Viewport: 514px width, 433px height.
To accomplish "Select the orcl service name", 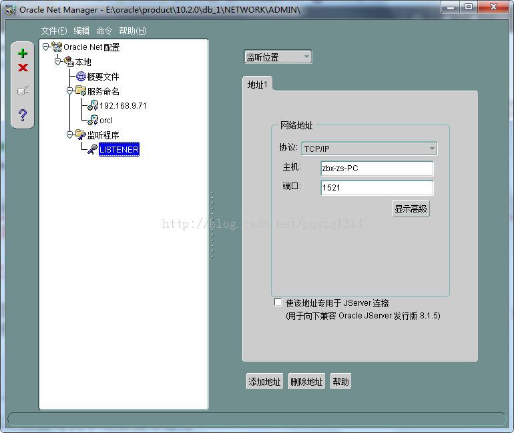I will tap(106, 121).
